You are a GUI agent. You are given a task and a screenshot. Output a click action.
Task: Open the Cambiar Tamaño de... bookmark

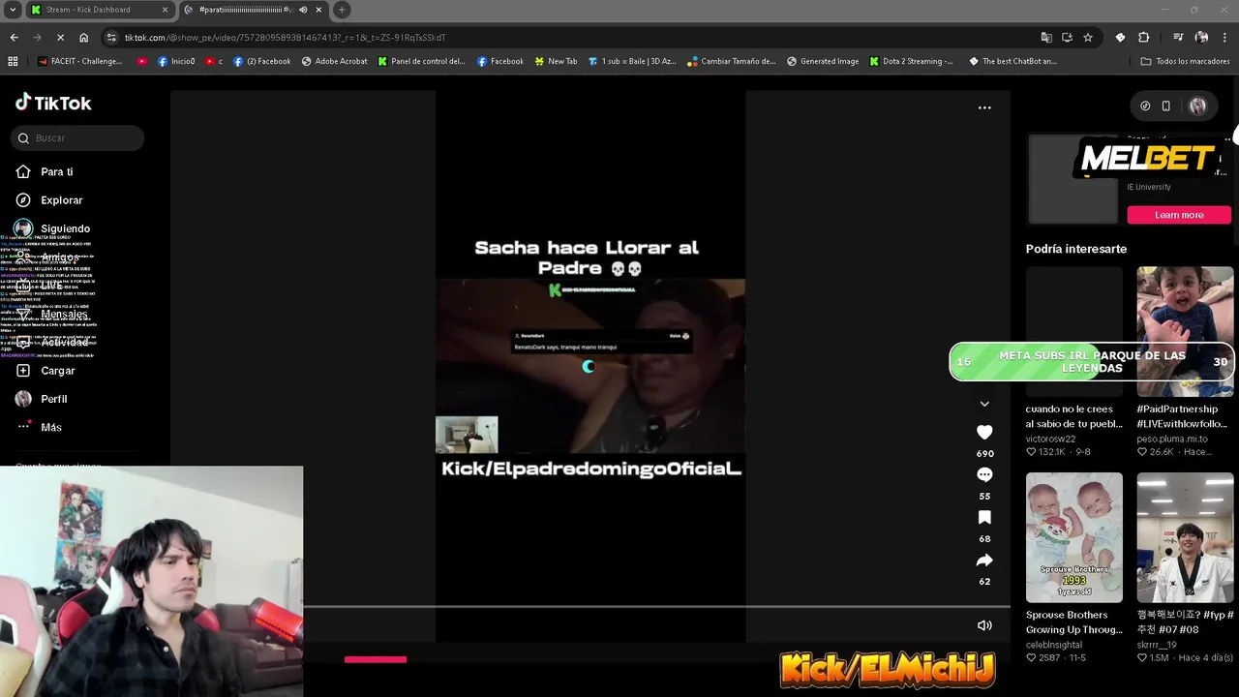[731, 61]
